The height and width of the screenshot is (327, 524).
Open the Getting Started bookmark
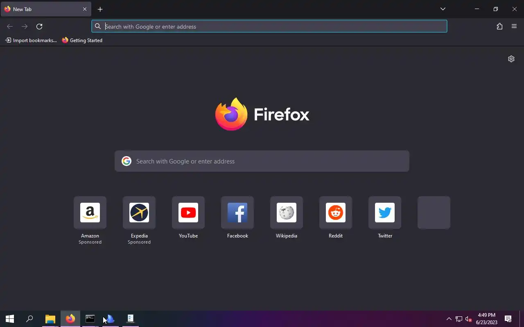click(x=82, y=40)
